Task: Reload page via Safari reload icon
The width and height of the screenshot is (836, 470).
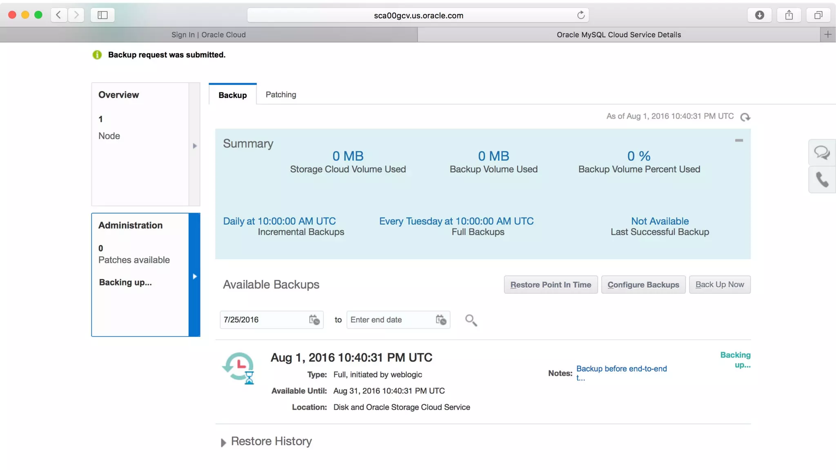Action: coord(580,16)
